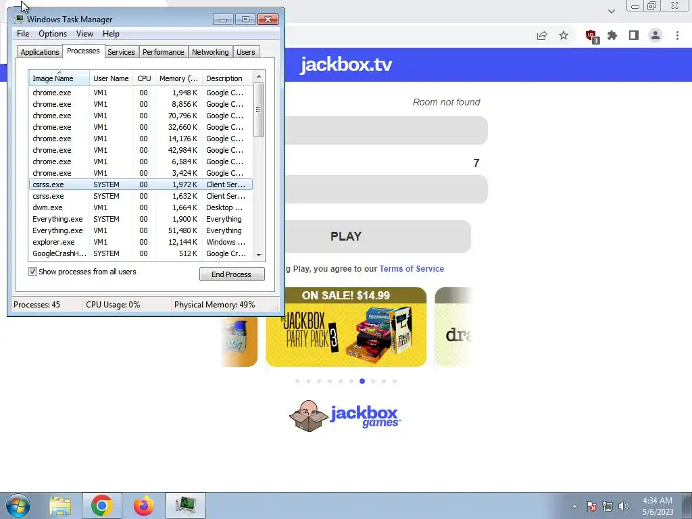Click the Chrome share page icon
The image size is (692, 519).
click(542, 35)
